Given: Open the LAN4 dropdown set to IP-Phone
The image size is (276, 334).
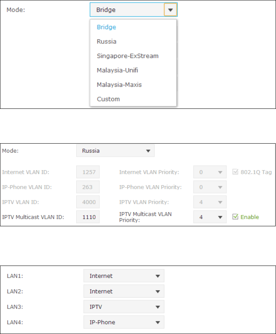Looking at the screenshot, I should [124, 322].
